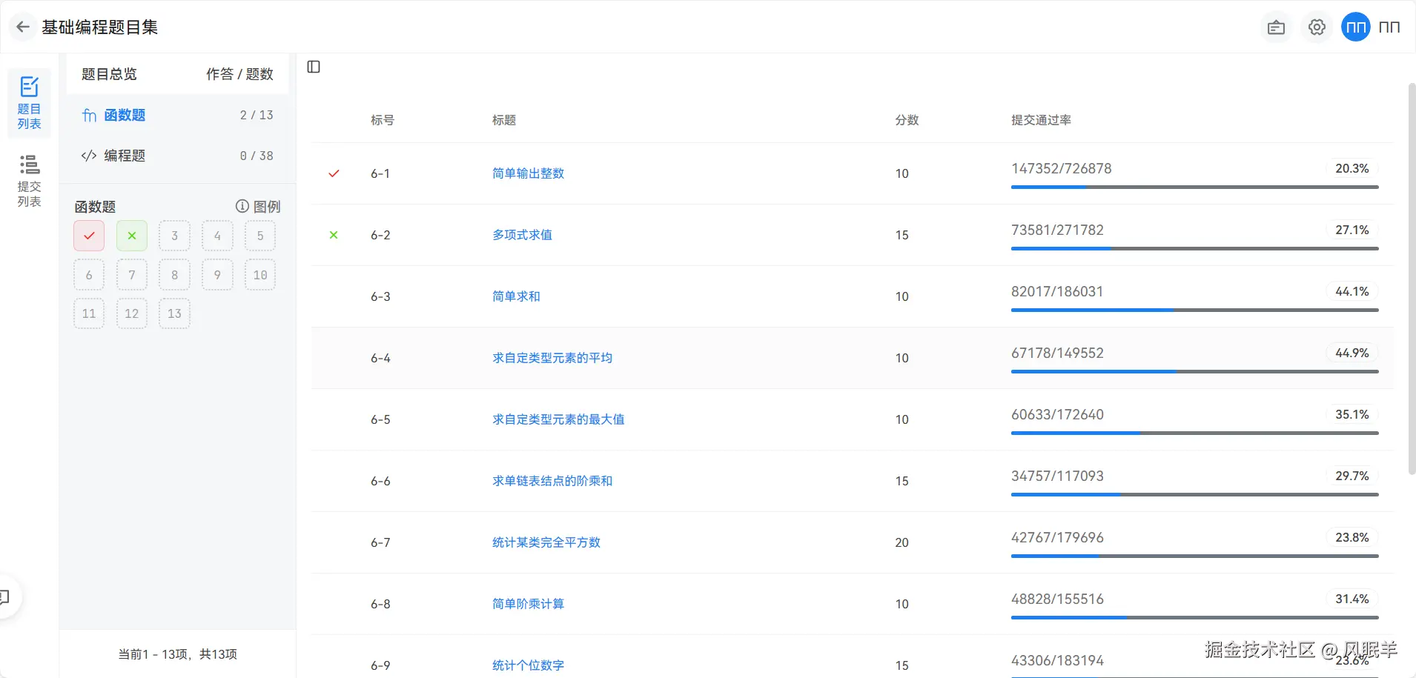This screenshot has width=1416, height=678.
Task: Select problem 2 tile with cross
Action: (132, 236)
